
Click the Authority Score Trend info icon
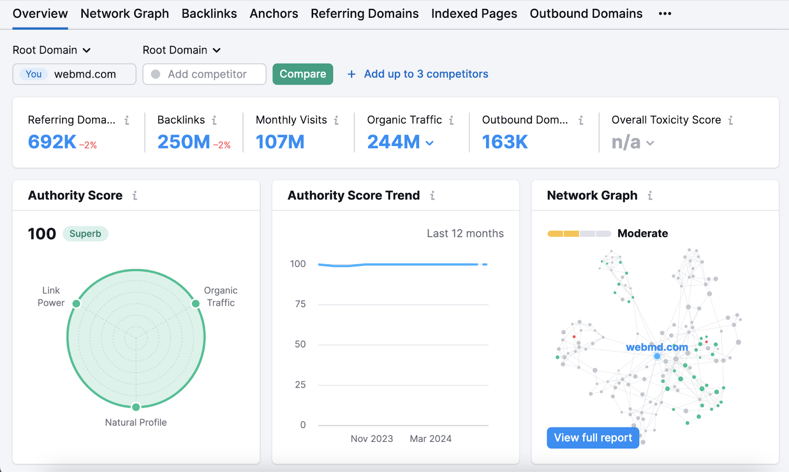pyautogui.click(x=432, y=195)
